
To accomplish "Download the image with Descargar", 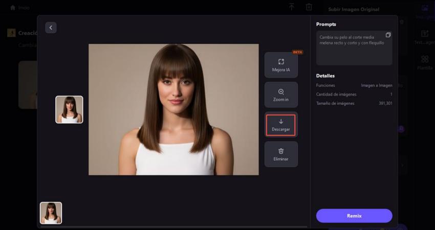I will (281, 125).
